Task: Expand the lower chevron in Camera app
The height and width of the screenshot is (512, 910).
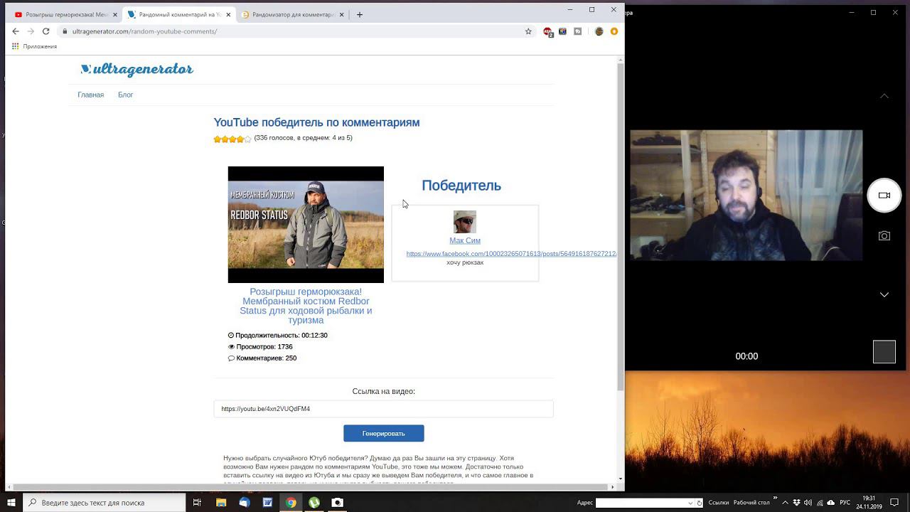Action: 884,294
